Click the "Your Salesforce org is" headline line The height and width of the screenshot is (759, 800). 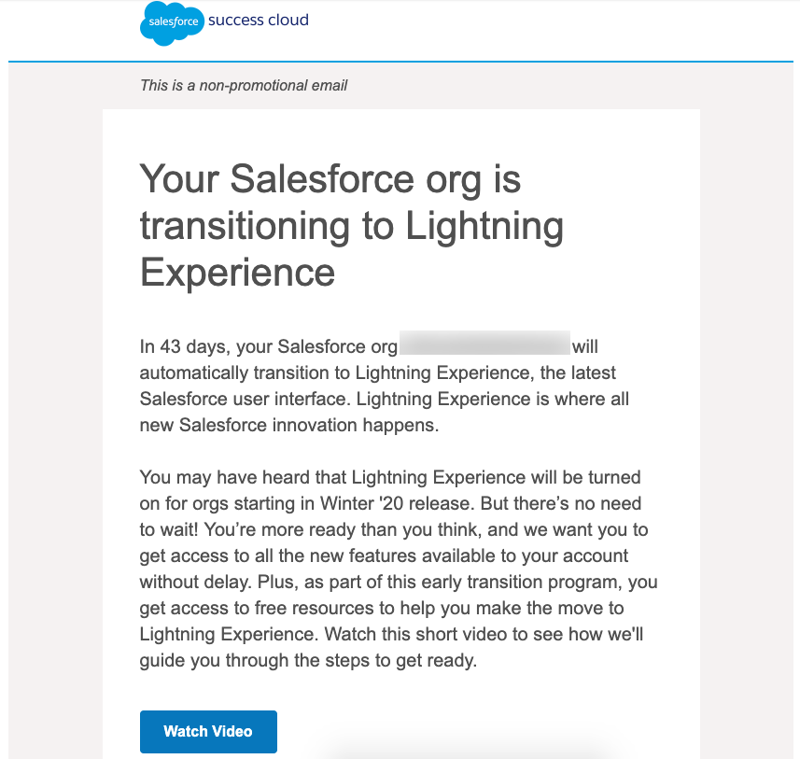(x=330, y=178)
